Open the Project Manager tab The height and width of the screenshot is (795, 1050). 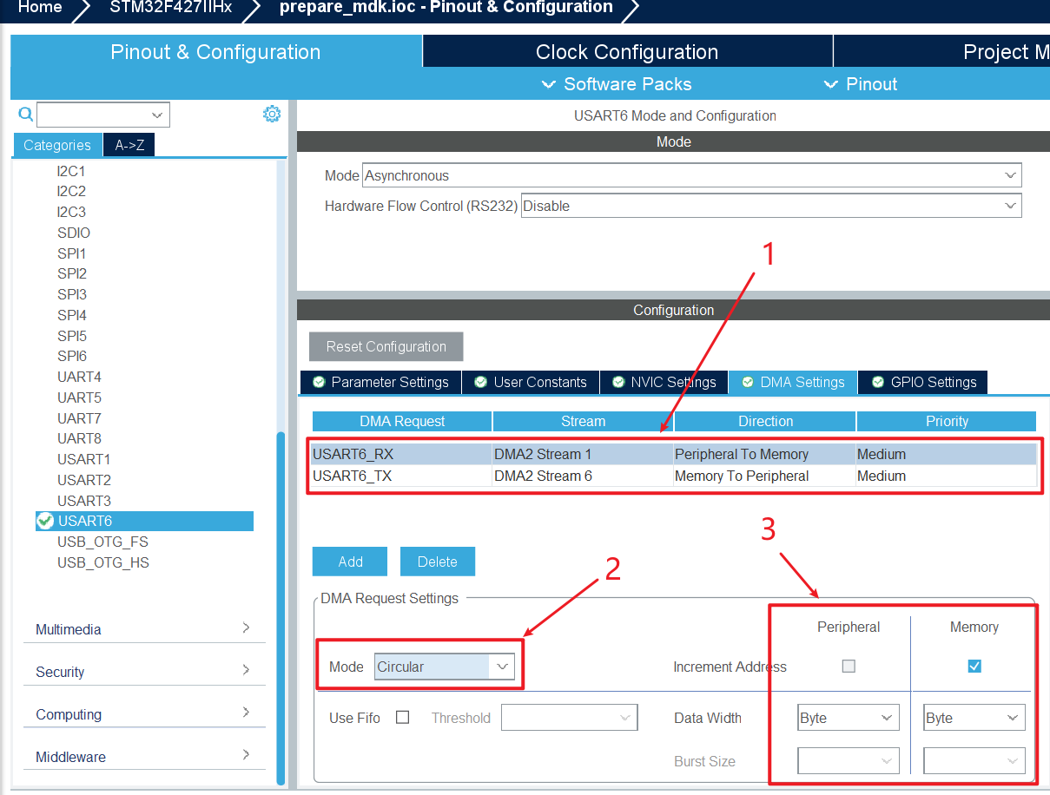941,52
